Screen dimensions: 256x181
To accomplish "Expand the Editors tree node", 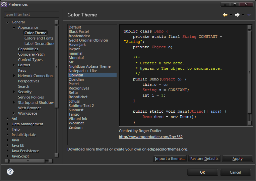I will click(14, 65).
